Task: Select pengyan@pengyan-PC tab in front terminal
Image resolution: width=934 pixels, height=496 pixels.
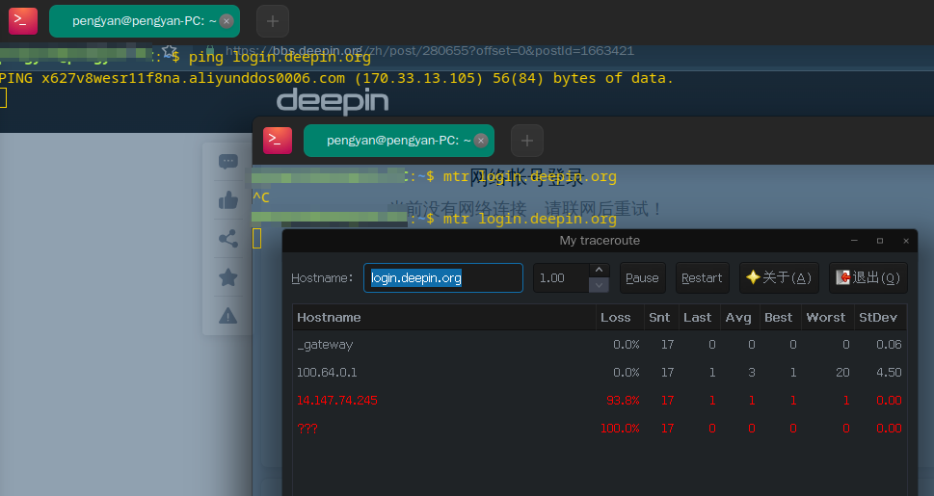Action: tap(398, 141)
